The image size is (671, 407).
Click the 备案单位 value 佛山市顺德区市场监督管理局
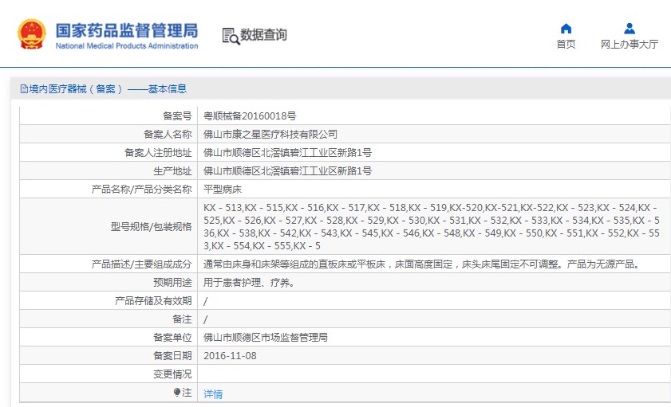point(266,338)
